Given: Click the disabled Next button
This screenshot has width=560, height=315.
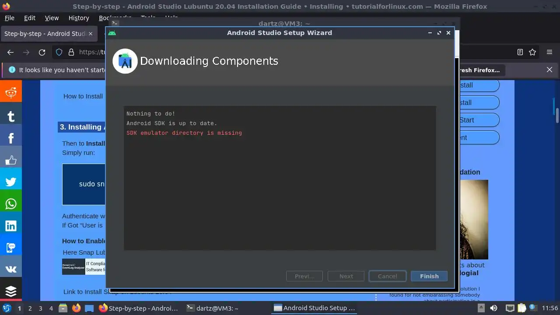Looking at the screenshot, I should pyautogui.click(x=346, y=276).
